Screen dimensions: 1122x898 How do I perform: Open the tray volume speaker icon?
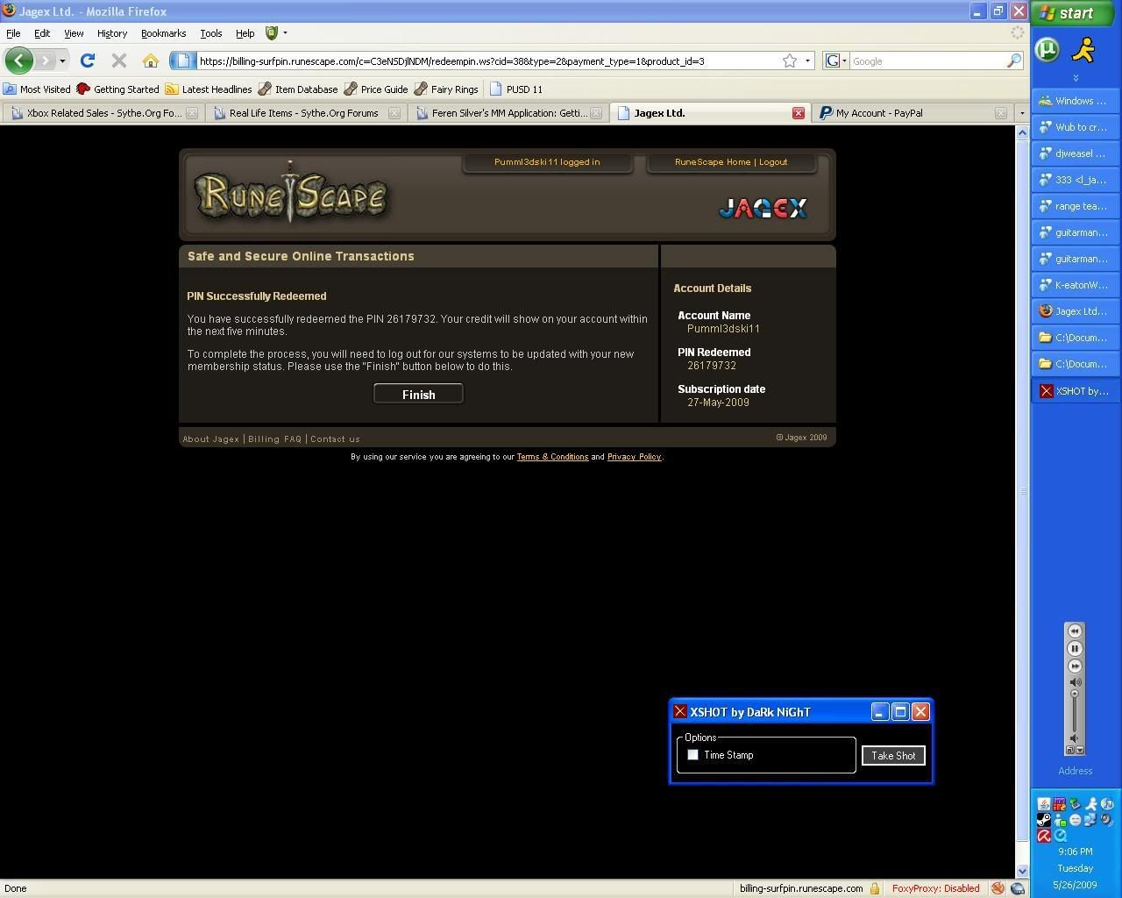(1105, 820)
